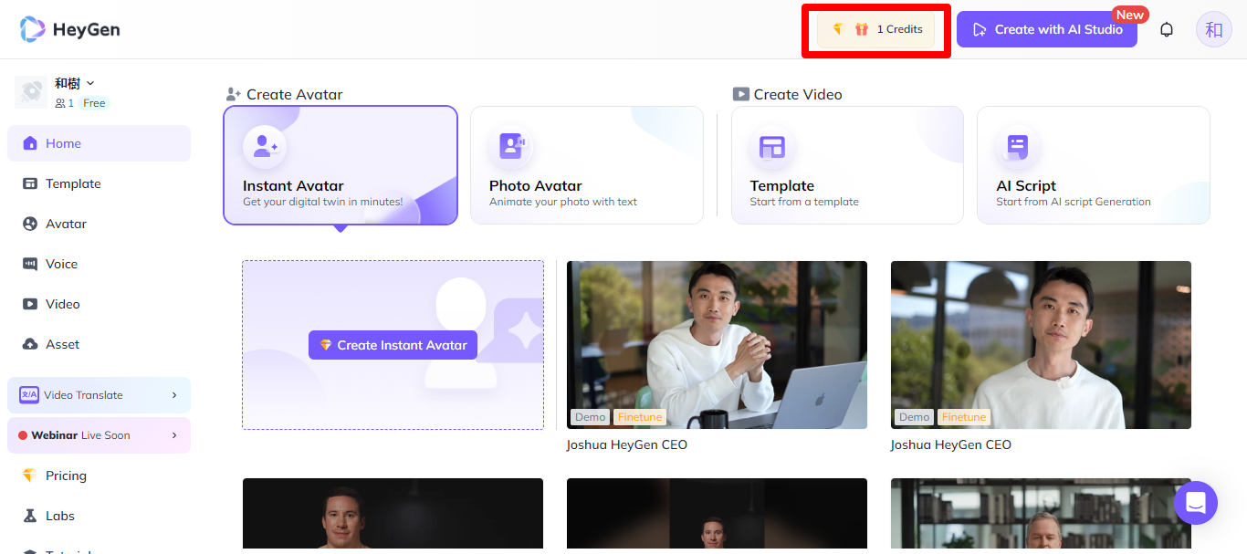This screenshot has height=554, width=1247.
Task: Open the intercom chat bubble
Action: click(1196, 503)
